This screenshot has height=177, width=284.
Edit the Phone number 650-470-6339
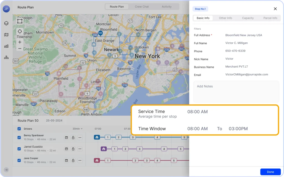pos(235,51)
